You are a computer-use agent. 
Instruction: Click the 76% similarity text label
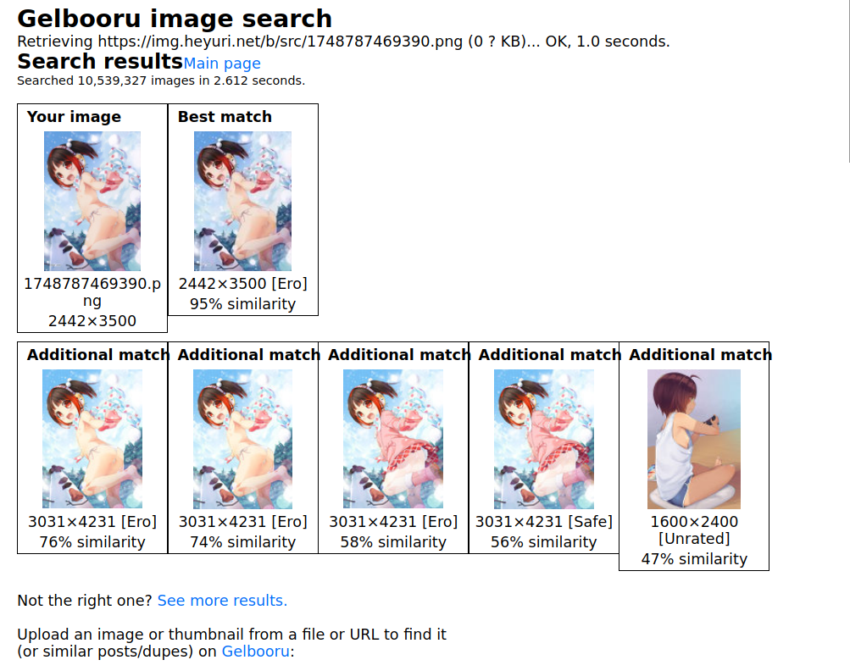92,542
